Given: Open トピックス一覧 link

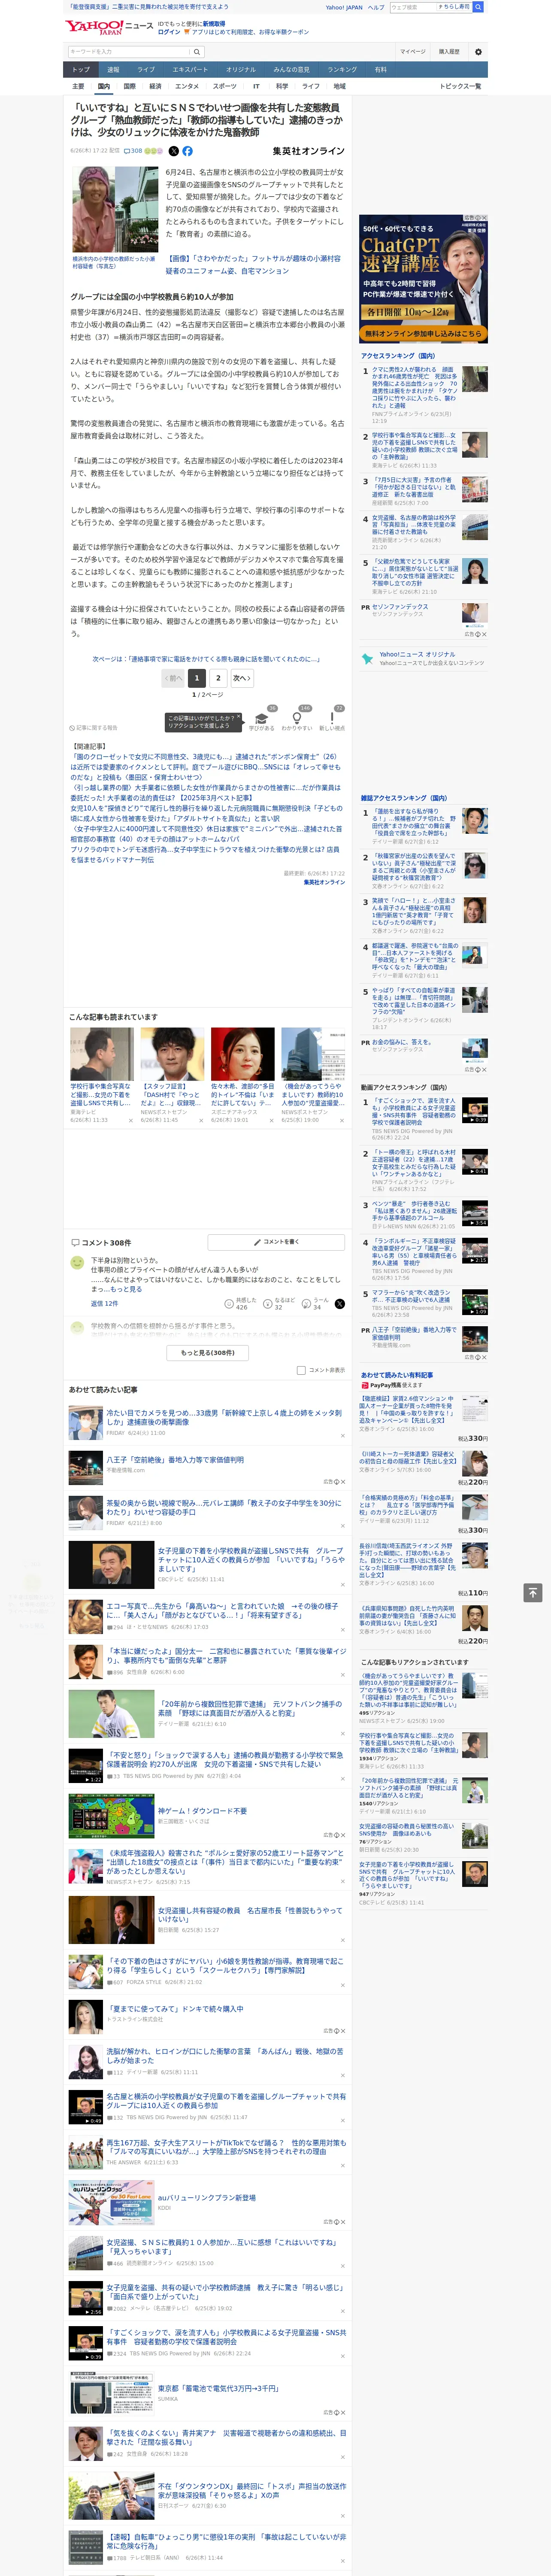Looking at the screenshot, I should point(460,86).
